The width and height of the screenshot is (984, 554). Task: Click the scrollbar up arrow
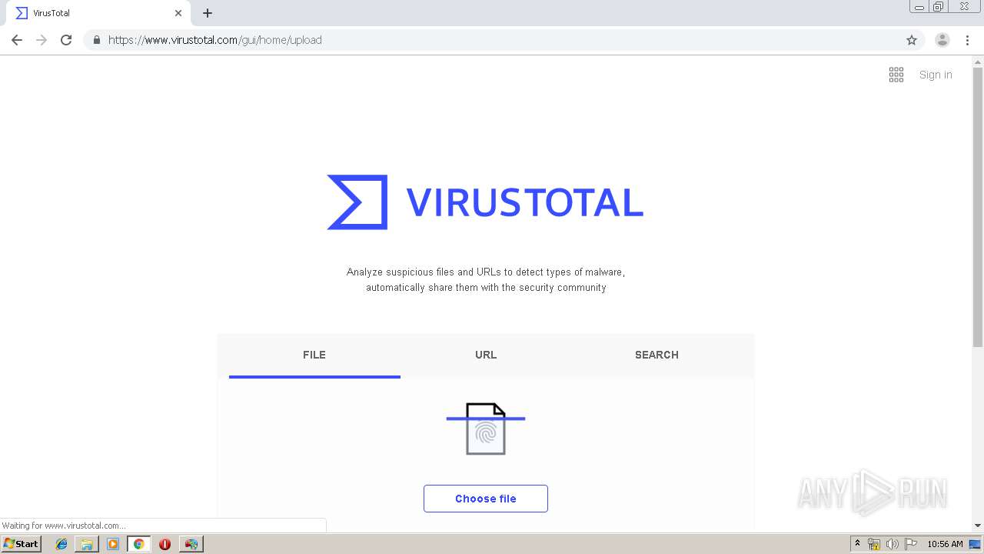(978, 62)
